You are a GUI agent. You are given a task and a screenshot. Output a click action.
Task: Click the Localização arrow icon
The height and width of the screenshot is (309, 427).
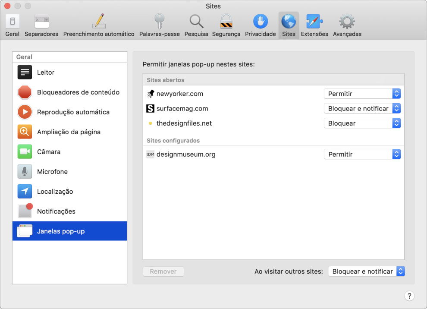25,191
